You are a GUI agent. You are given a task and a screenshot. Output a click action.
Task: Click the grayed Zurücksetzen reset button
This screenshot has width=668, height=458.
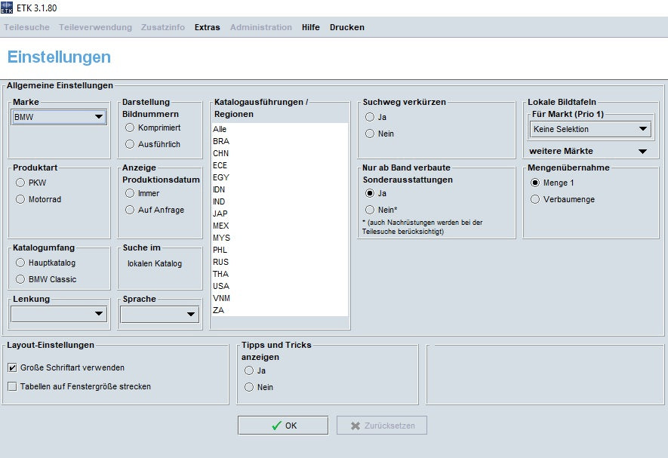point(381,426)
